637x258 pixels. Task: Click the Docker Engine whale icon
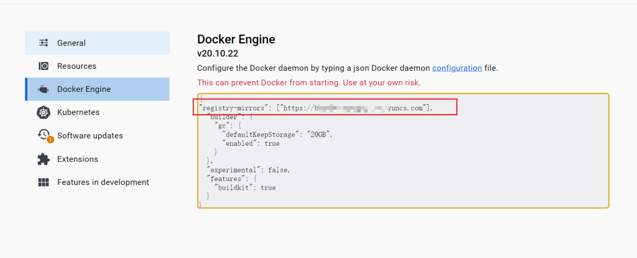[44, 89]
